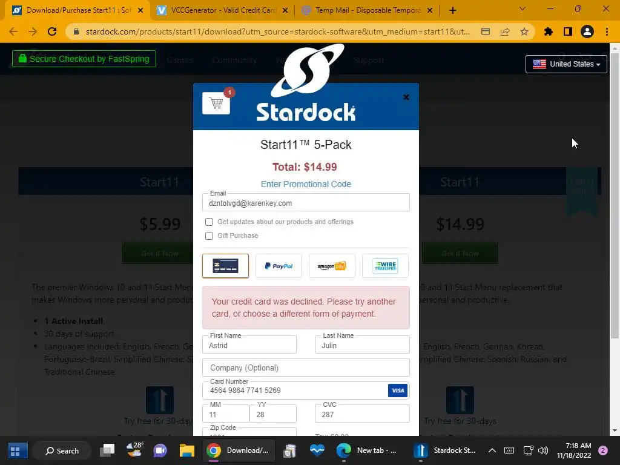This screenshot has height=465, width=620.
Task: Share this page via the share icon
Action: pyautogui.click(x=505, y=31)
